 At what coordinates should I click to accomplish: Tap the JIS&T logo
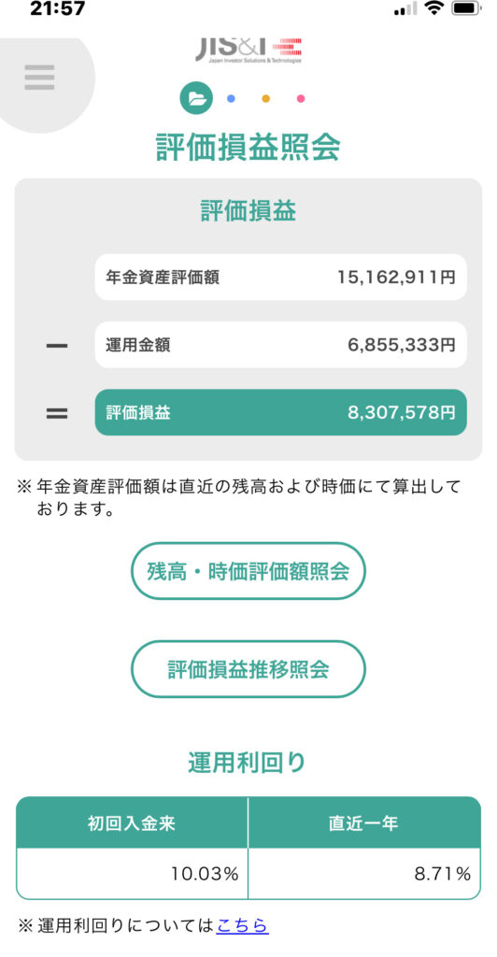(x=248, y=50)
